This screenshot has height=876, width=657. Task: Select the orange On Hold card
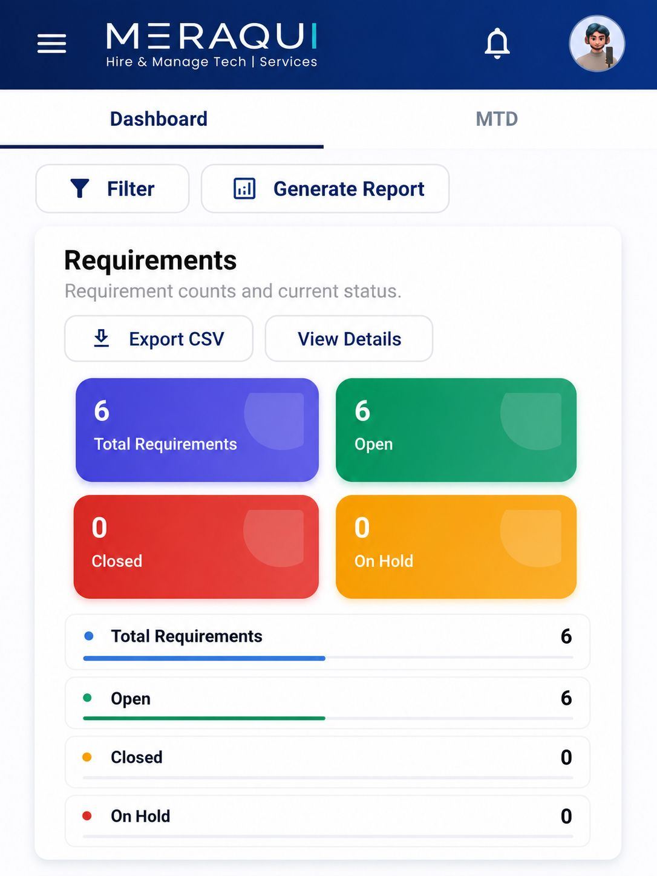tap(456, 547)
